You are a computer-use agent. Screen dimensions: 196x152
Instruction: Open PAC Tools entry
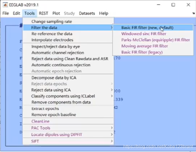(68, 128)
